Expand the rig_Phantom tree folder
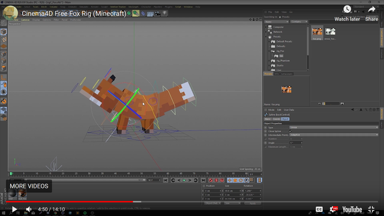The image size is (384, 216). (269, 61)
